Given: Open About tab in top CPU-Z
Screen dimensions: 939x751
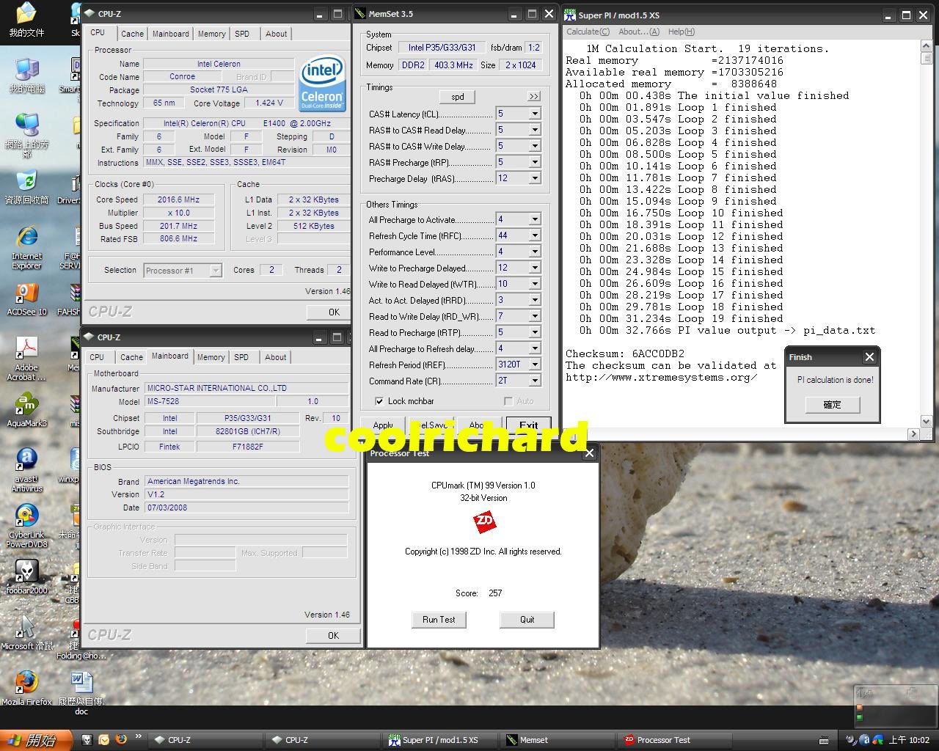Looking at the screenshot, I should pyautogui.click(x=276, y=34).
